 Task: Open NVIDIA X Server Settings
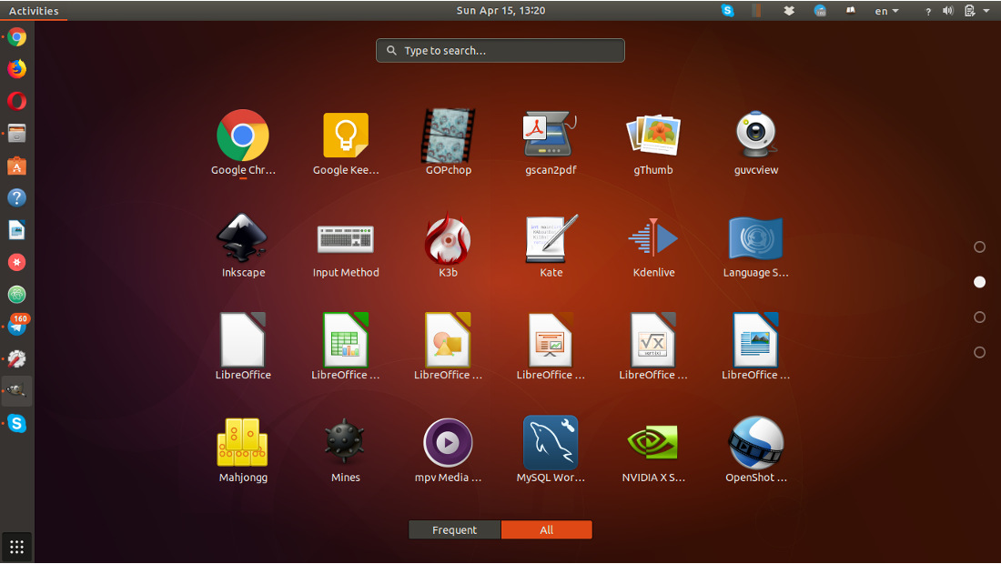653,442
